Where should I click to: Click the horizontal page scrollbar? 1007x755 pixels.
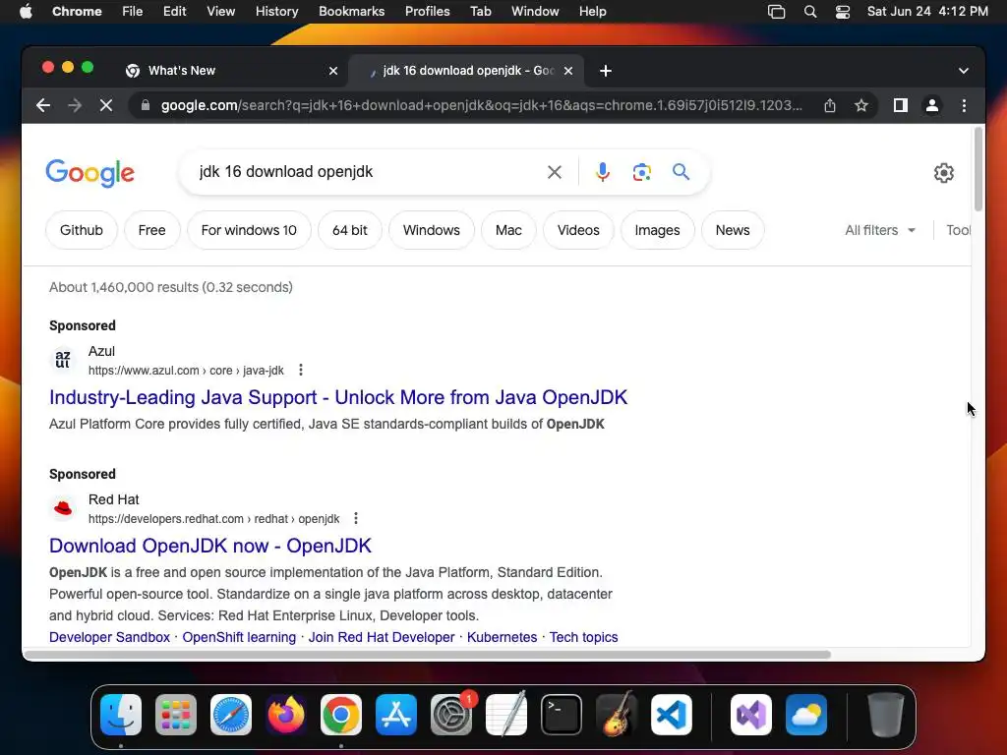tap(427, 655)
